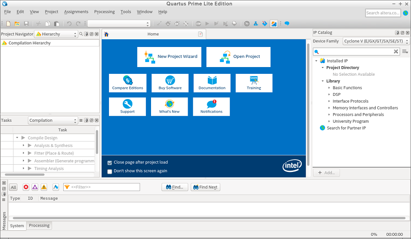Open the What's New tile
Screen dimensions: 411x239
coord(169,107)
